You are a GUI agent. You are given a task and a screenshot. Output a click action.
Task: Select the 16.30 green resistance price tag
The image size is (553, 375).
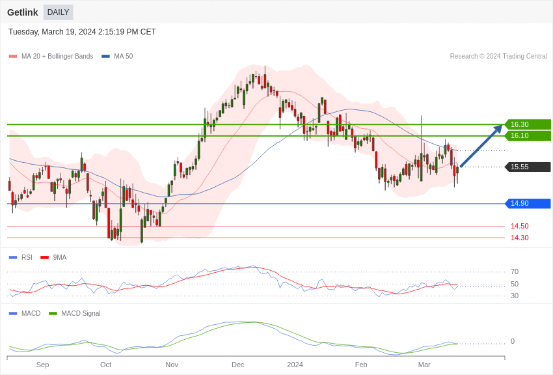528,124
